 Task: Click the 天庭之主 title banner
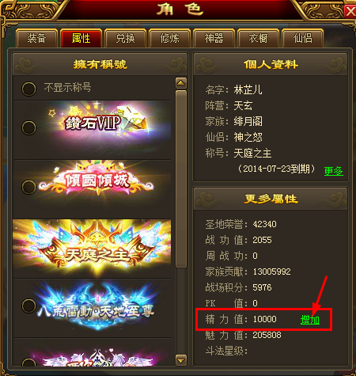92,248
